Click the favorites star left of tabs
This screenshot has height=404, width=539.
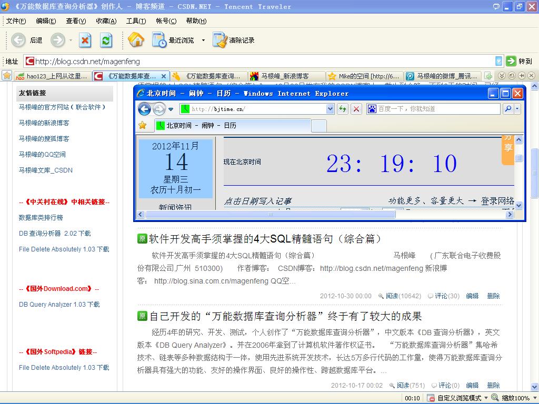click(x=7, y=76)
